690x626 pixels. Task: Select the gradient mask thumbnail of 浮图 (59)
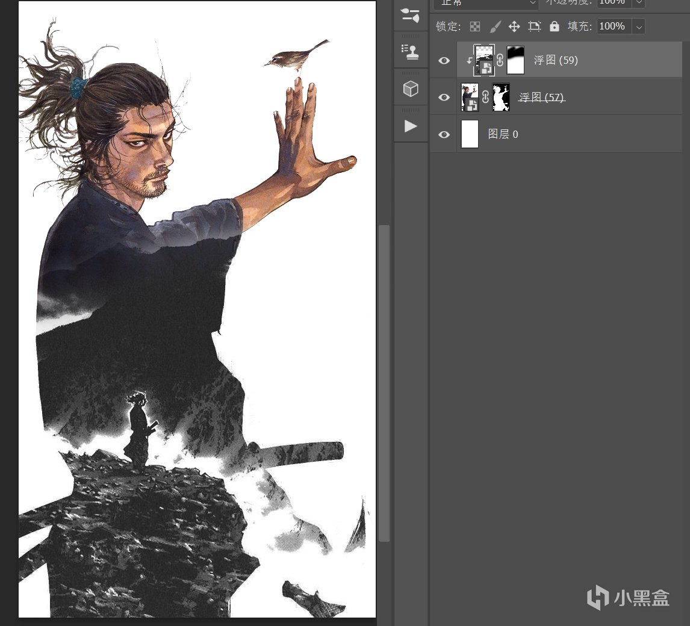516,60
